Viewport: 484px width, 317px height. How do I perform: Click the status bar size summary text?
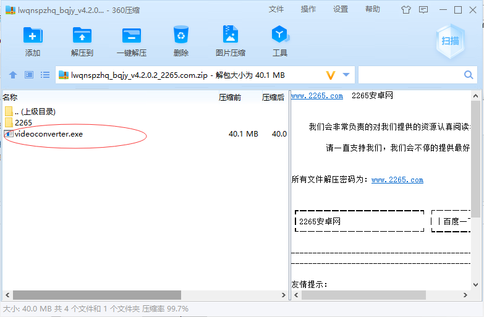(96, 309)
